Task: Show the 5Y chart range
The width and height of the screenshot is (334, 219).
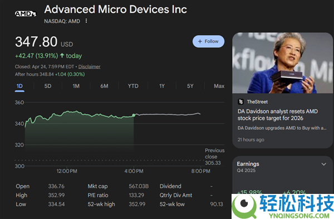Action: point(190,86)
